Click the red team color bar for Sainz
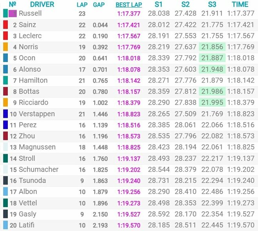Viewport: 258px width, 231px height. pyautogui.click(x=5, y=25)
